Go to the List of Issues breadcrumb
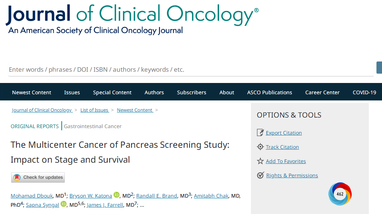The width and height of the screenshot is (382, 214). [x=94, y=110]
